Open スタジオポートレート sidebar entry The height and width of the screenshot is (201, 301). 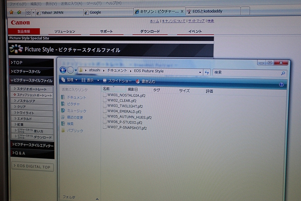pyautogui.click(x=32, y=89)
